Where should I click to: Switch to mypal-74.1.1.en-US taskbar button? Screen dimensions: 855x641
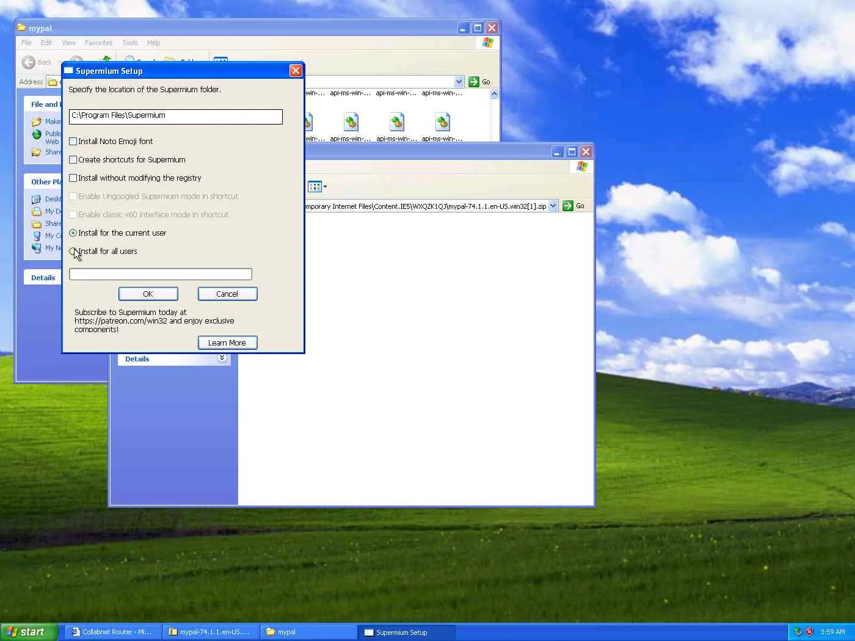pos(211,632)
